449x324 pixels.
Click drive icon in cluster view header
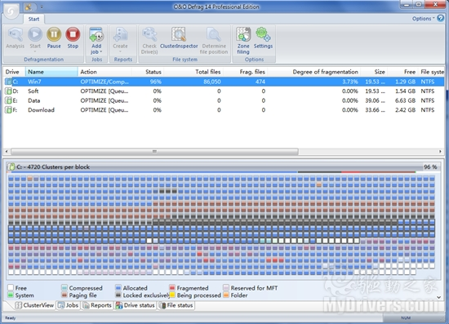coord(11,166)
